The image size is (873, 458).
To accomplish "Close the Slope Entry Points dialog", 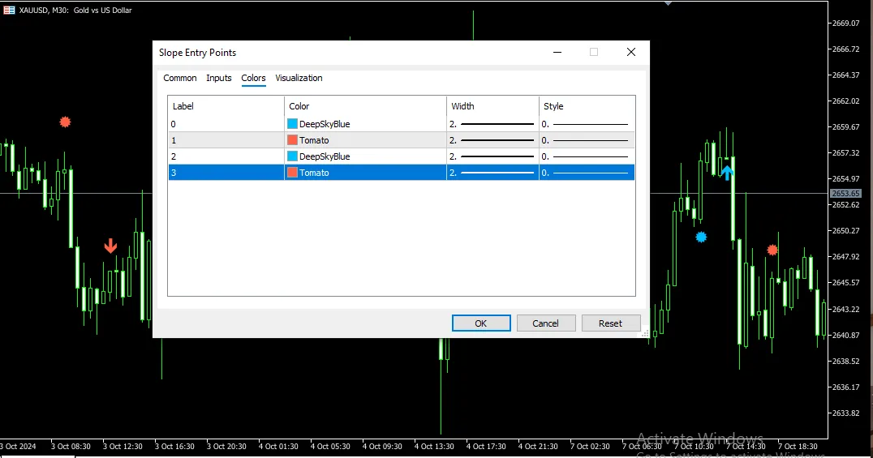I will click(630, 53).
